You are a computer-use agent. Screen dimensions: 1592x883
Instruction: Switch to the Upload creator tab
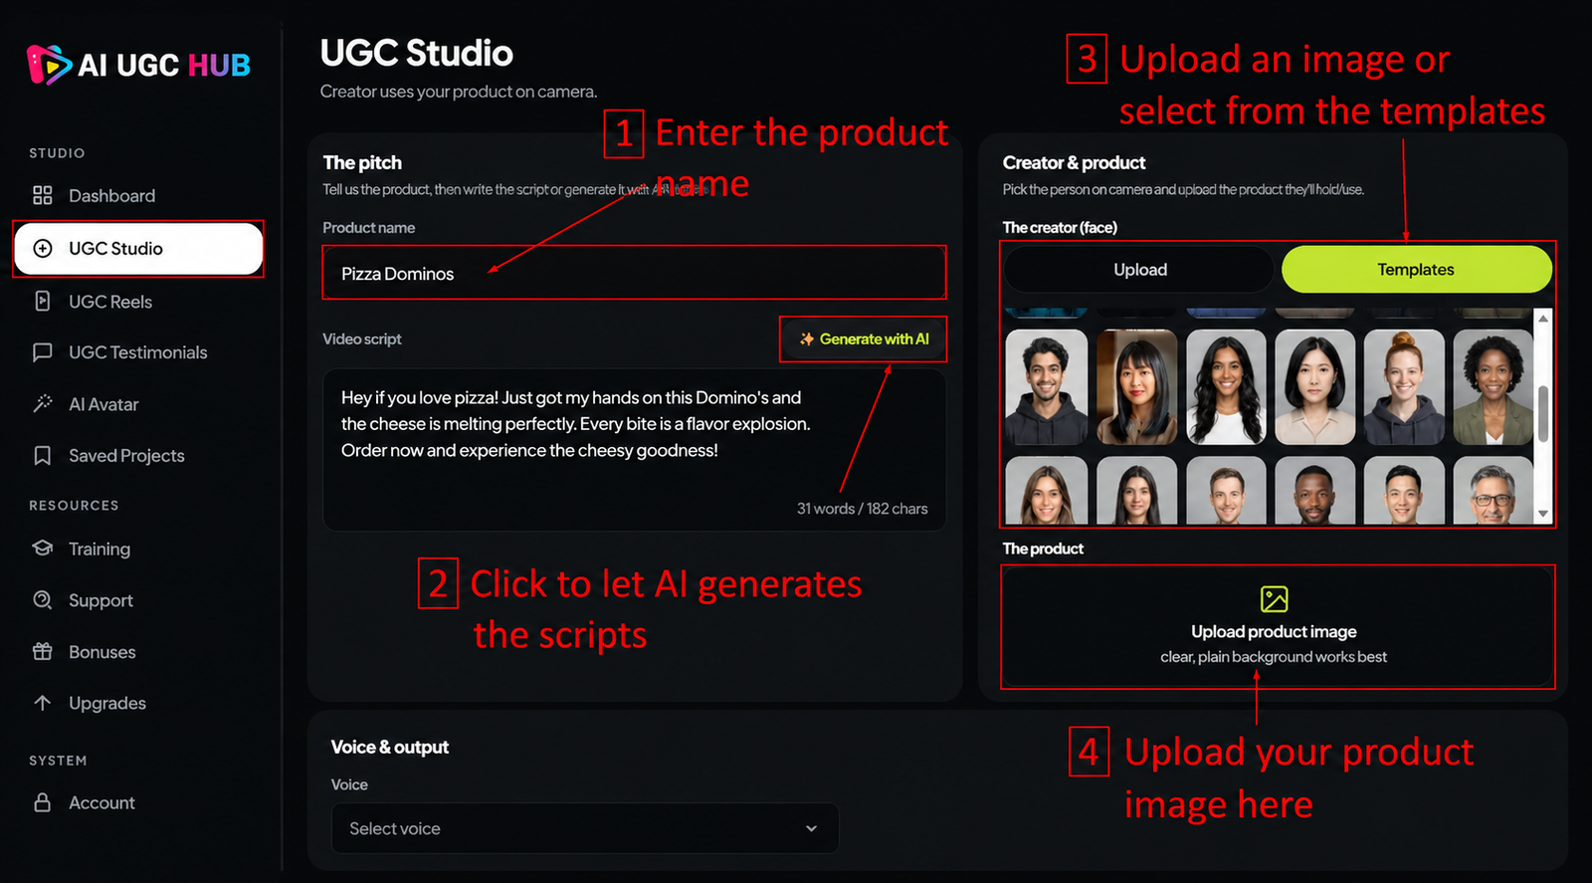coord(1139,270)
